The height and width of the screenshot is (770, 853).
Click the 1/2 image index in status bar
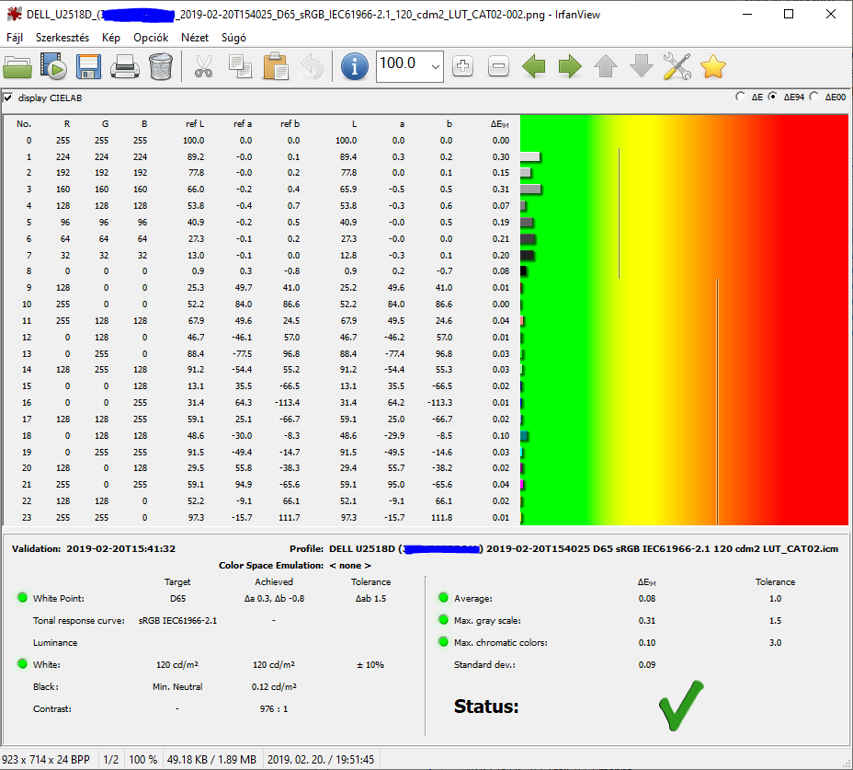point(111,760)
